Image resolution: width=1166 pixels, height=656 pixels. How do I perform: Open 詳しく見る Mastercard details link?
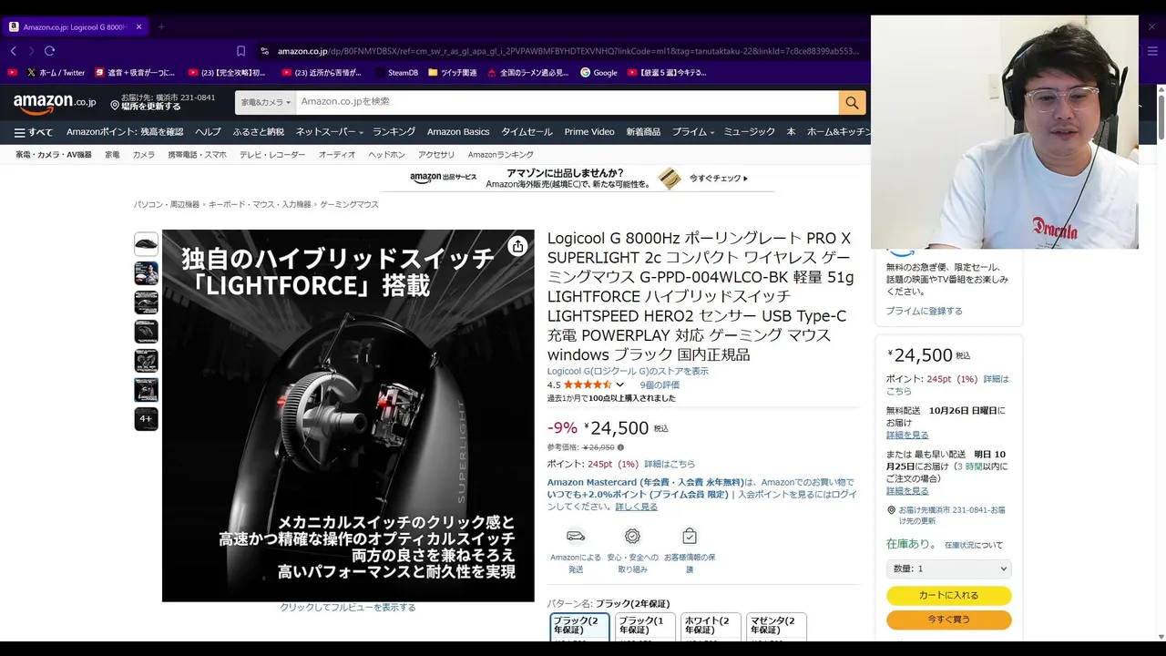(636, 507)
